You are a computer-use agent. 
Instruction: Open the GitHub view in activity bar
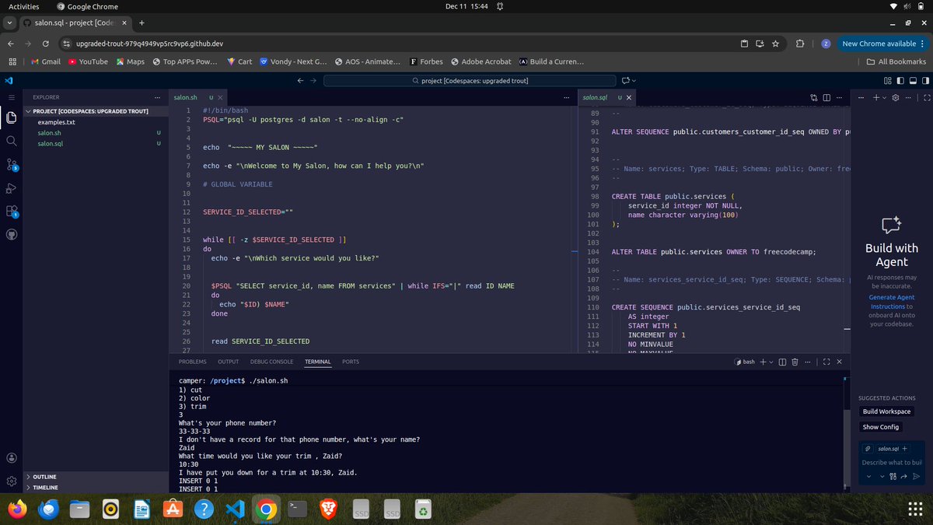pos(11,233)
